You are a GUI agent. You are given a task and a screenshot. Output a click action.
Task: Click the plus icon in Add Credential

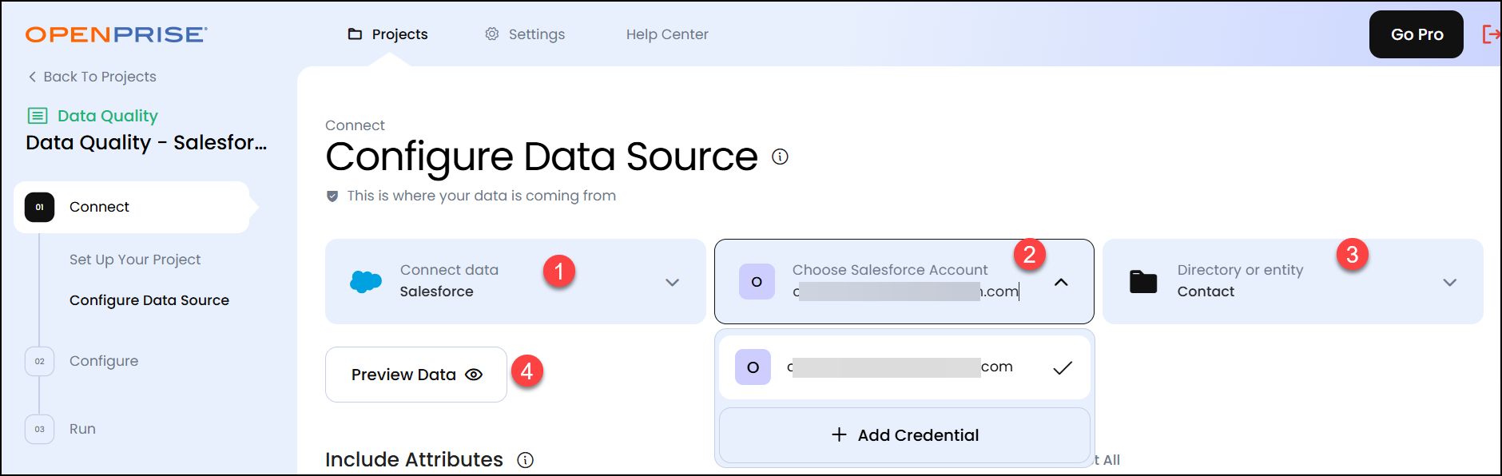tap(839, 434)
